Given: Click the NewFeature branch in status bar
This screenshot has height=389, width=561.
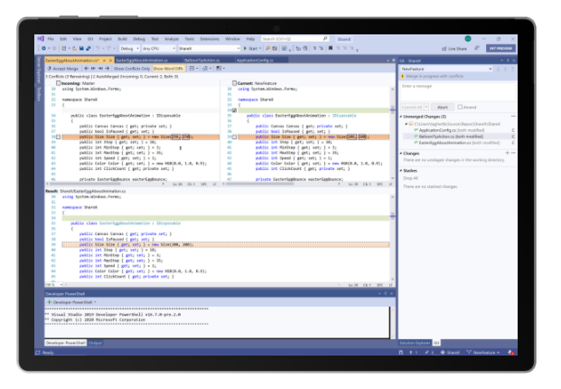Looking at the screenshot, I should (483, 353).
